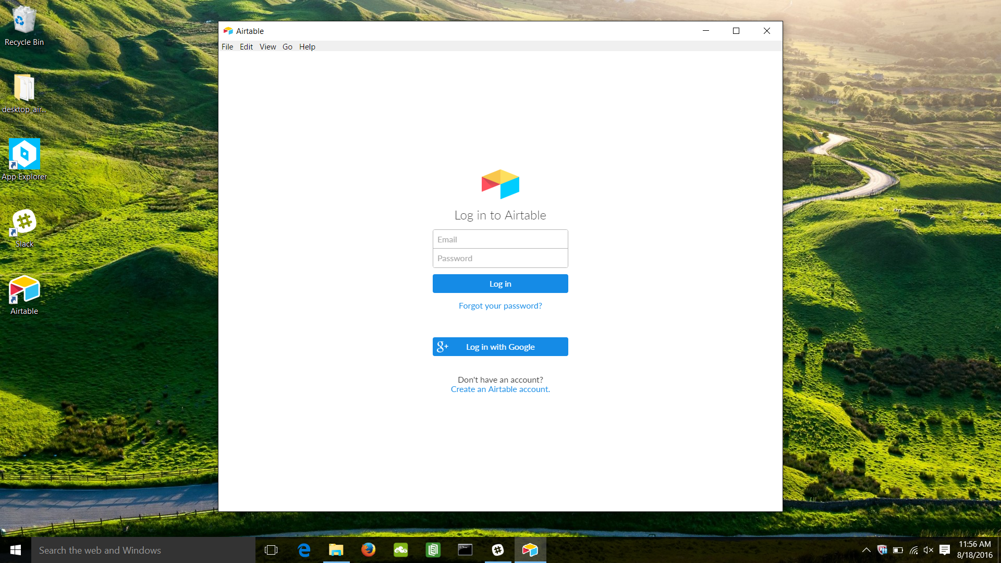This screenshot has height=563, width=1001.
Task: Open the File menu
Action: [227, 47]
